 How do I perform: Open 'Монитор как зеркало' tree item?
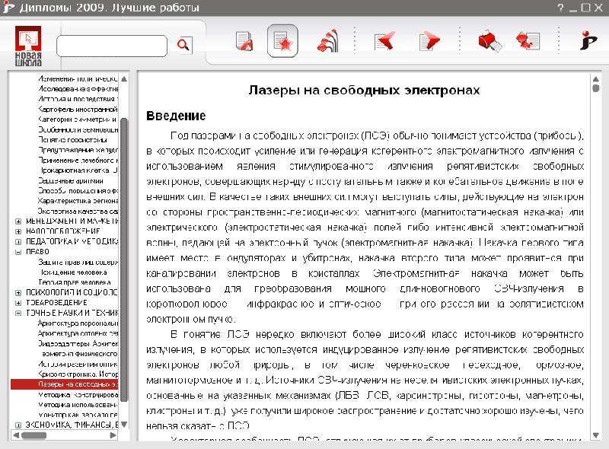tap(78, 415)
